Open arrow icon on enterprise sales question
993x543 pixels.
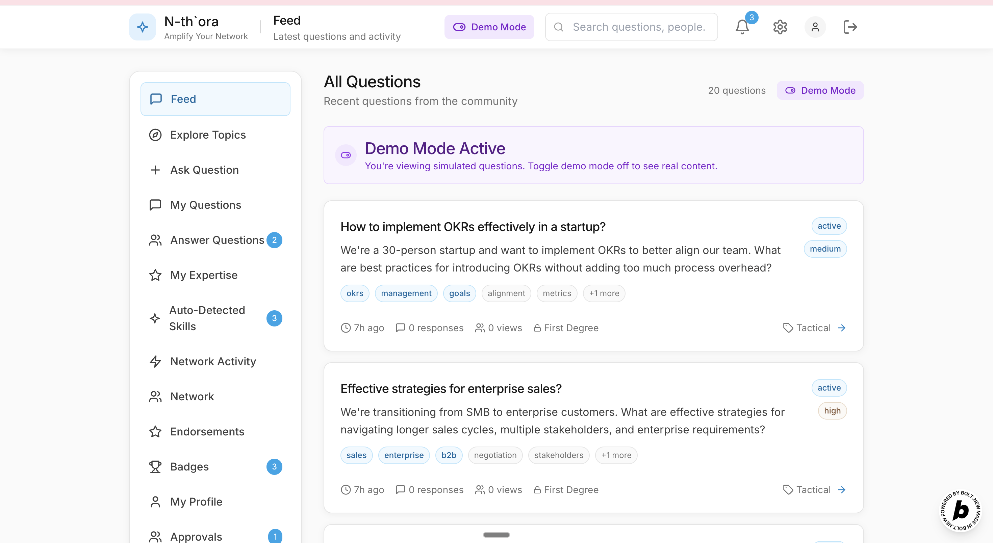pyautogui.click(x=842, y=489)
